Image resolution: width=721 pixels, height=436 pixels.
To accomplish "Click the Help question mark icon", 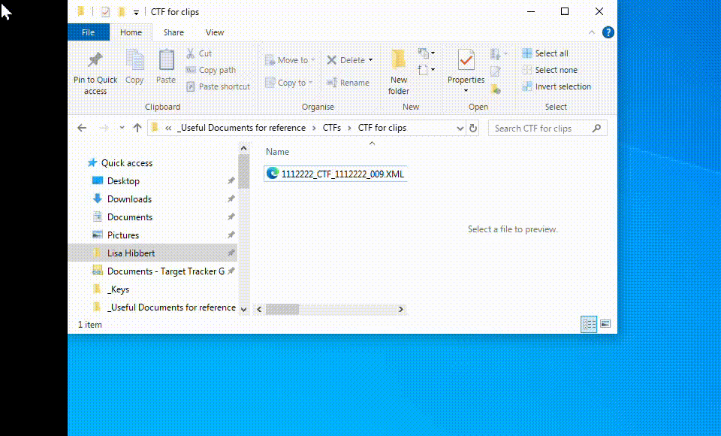I will pyautogui.click(x=608, y=32).
